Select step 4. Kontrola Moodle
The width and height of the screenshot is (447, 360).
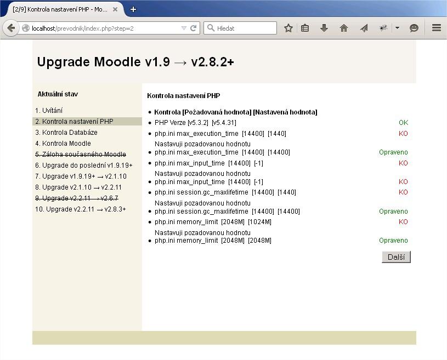coord(63,144)
